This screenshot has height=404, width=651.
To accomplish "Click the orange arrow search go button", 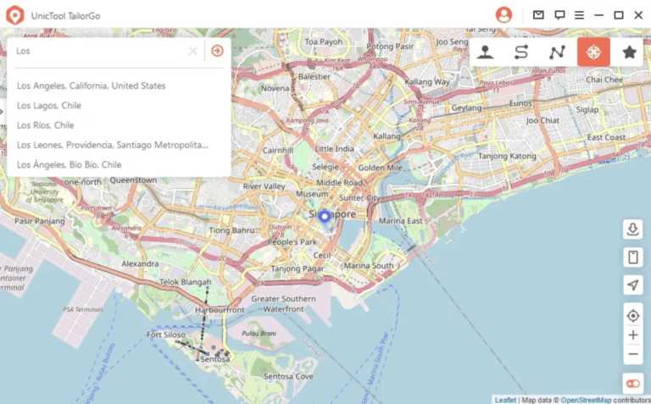I will (x=217, y=51).
